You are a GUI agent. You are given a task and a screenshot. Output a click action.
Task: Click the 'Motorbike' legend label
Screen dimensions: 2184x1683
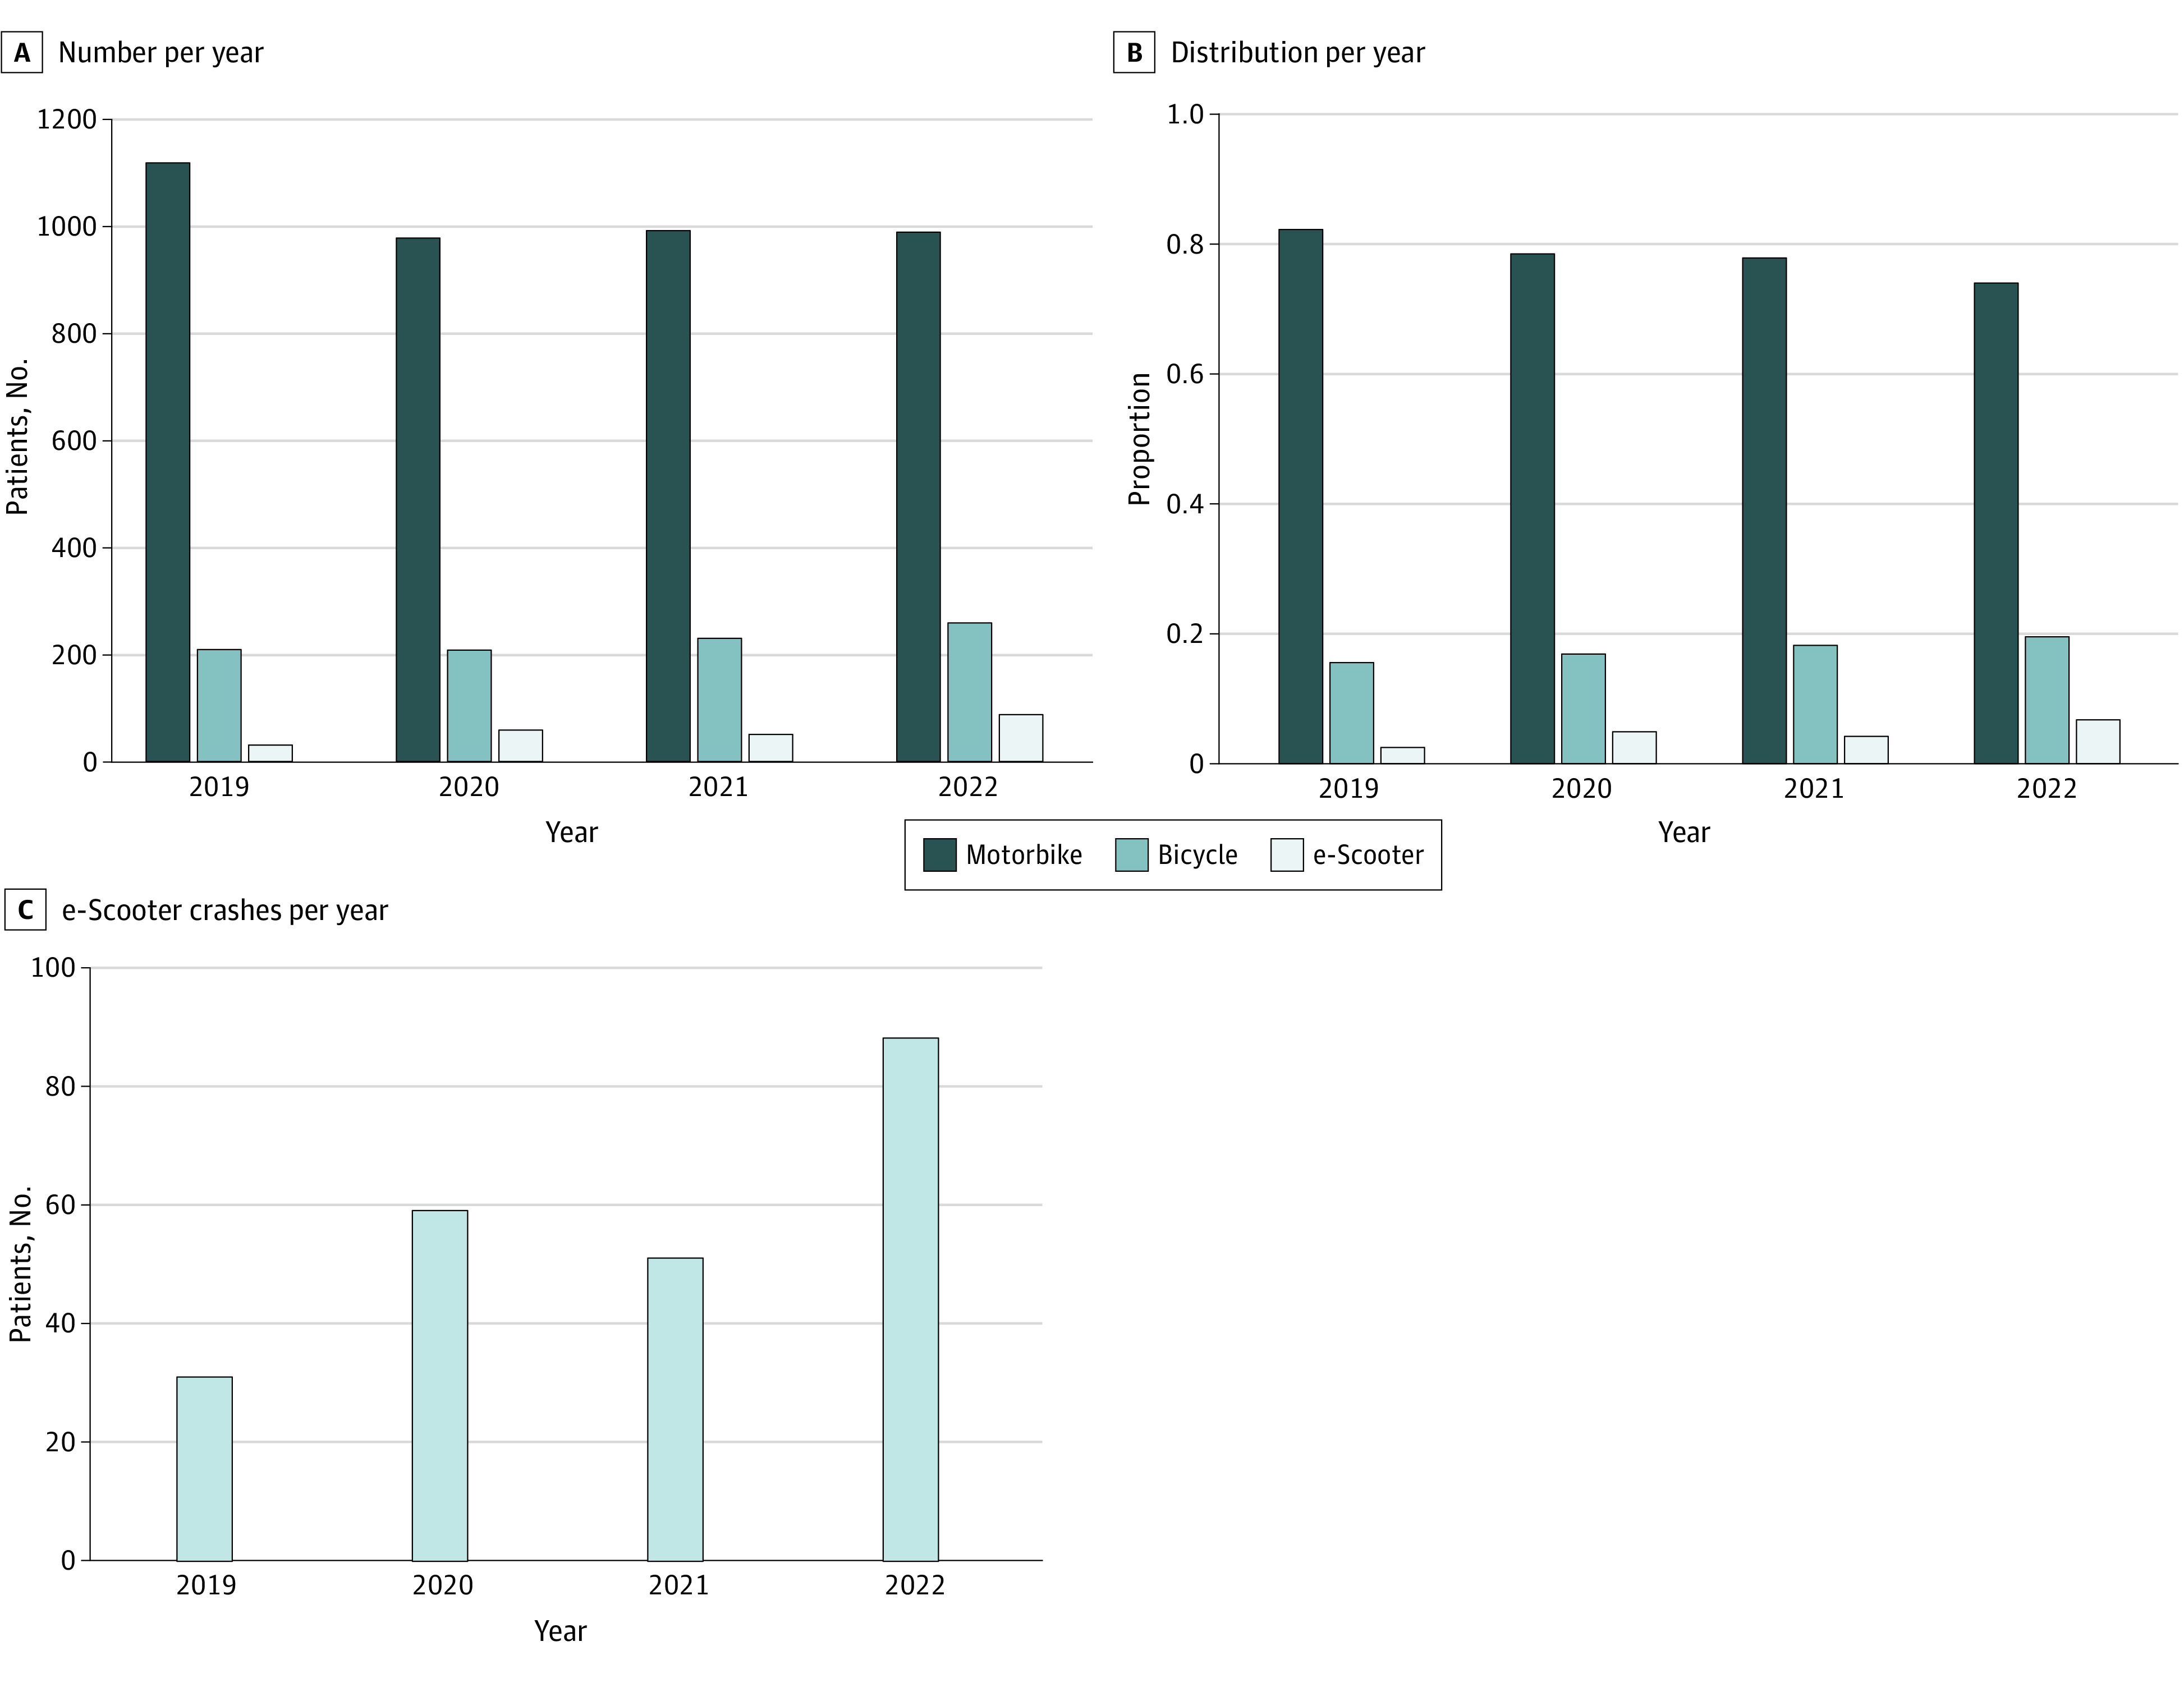(x=1024, y=855)
